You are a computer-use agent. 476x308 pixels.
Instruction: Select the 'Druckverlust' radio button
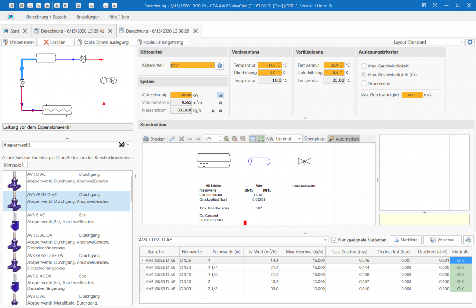coord(364,84)
